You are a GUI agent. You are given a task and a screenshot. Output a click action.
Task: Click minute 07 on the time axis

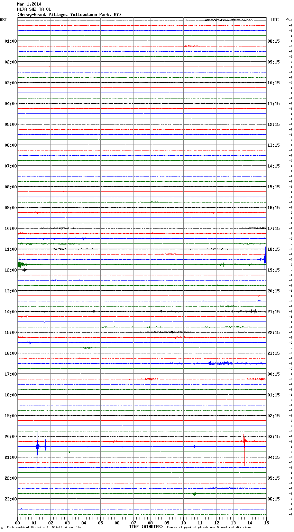134,523
